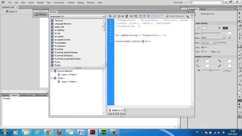Image resolution: width=242 pixels, height=136 pixels.
Task: Click the Remove comment icon
Action: click(x=161, y=16)
